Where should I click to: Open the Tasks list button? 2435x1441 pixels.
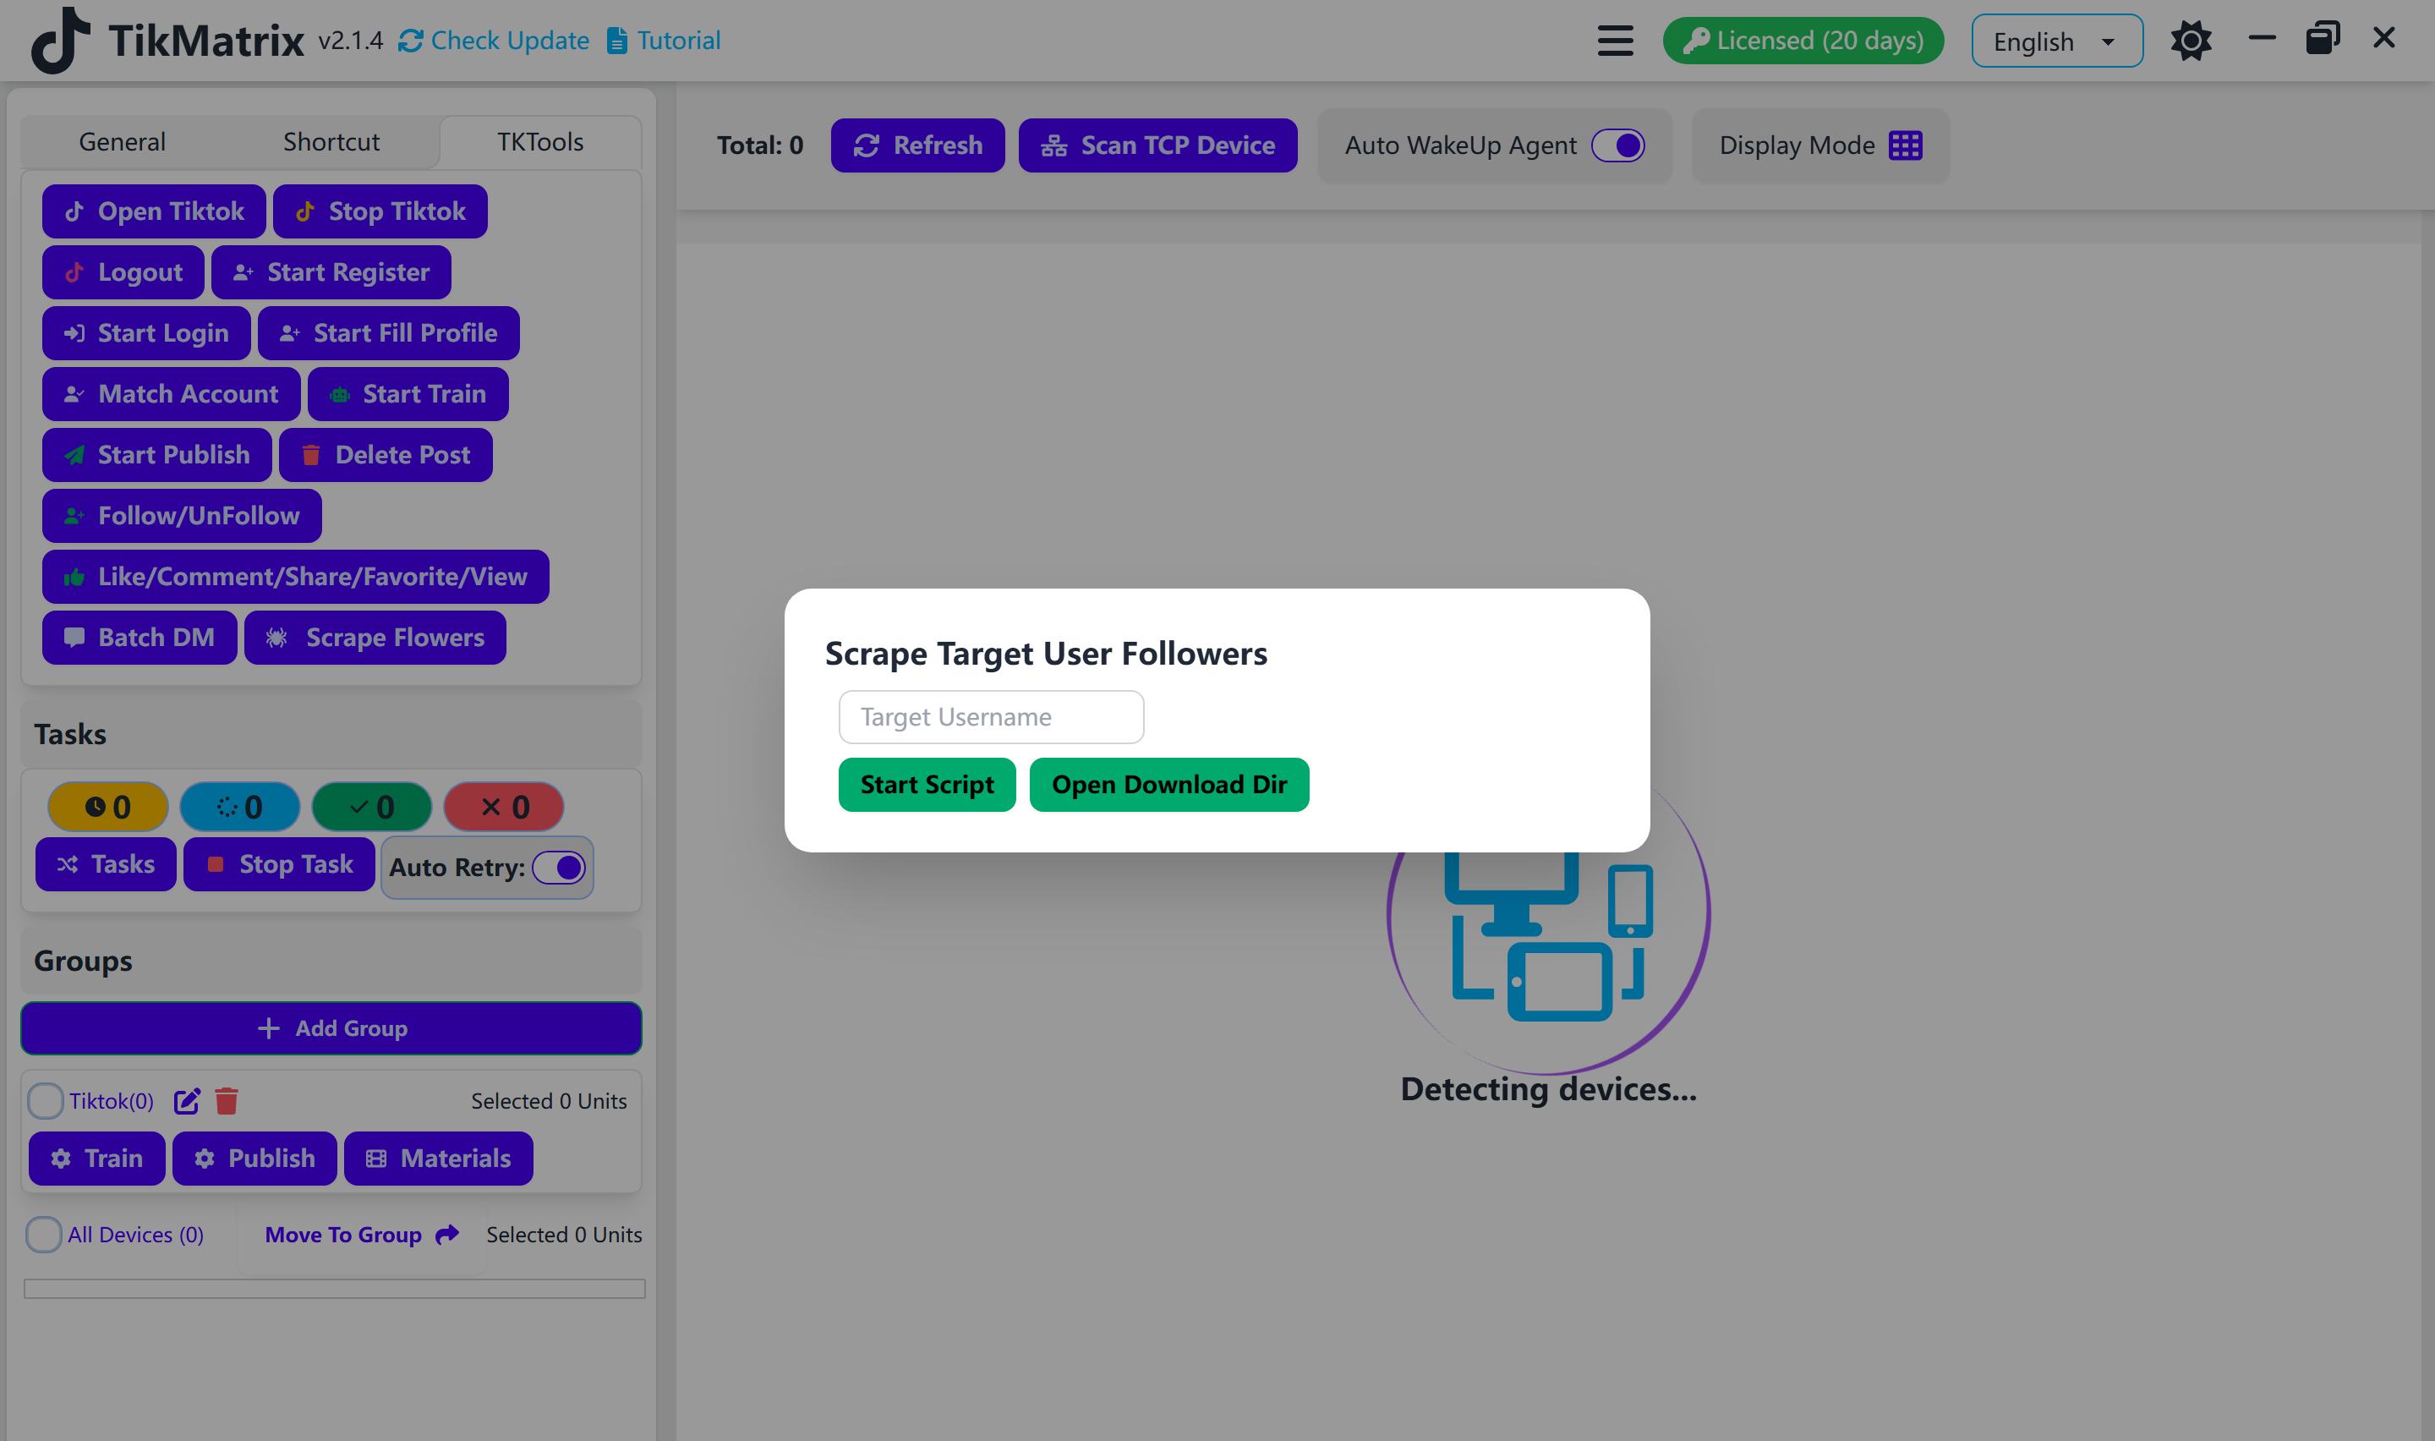pyautogui.click(x=106, y=864)
